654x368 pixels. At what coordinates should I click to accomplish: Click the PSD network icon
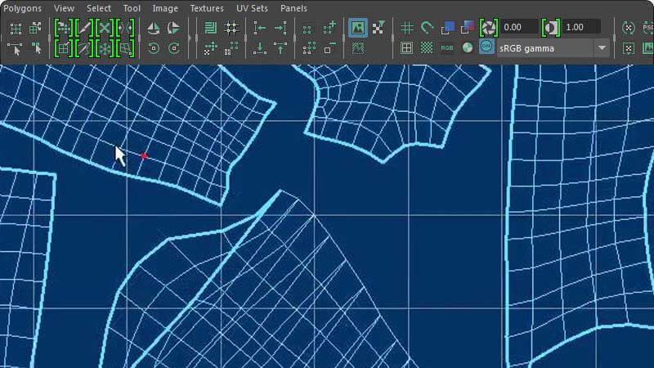click(x=648, y=28)
